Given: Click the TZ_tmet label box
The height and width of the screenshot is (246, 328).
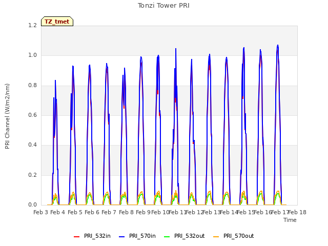Looking at the screenshot, I should click(x=57, y=22).
